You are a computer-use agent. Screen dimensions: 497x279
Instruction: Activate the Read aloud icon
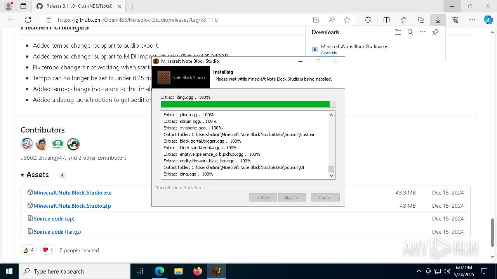pos(332,20)
